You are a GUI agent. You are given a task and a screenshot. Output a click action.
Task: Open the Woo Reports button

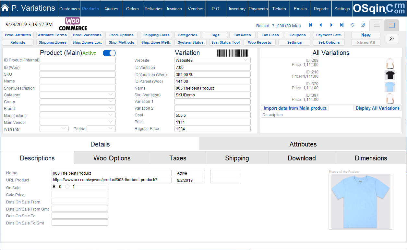[x=259, y=42]
